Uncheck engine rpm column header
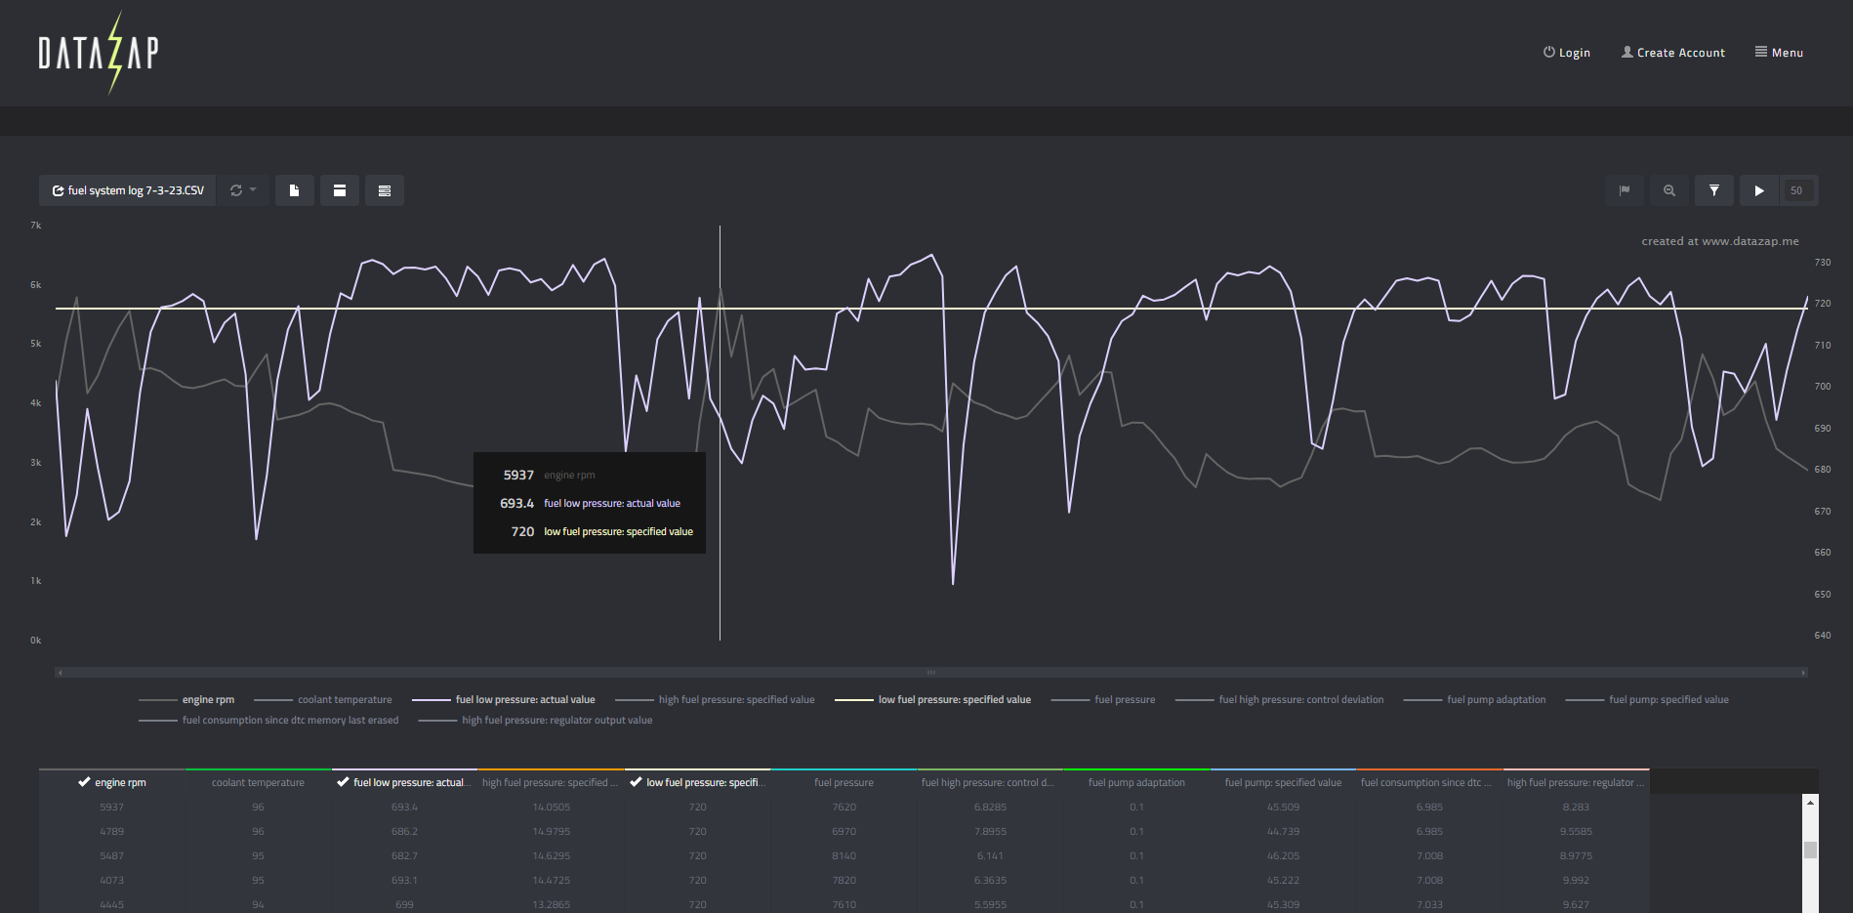Image resolution: width=1853 pixels, height=913 pixels. pos(111,782)
